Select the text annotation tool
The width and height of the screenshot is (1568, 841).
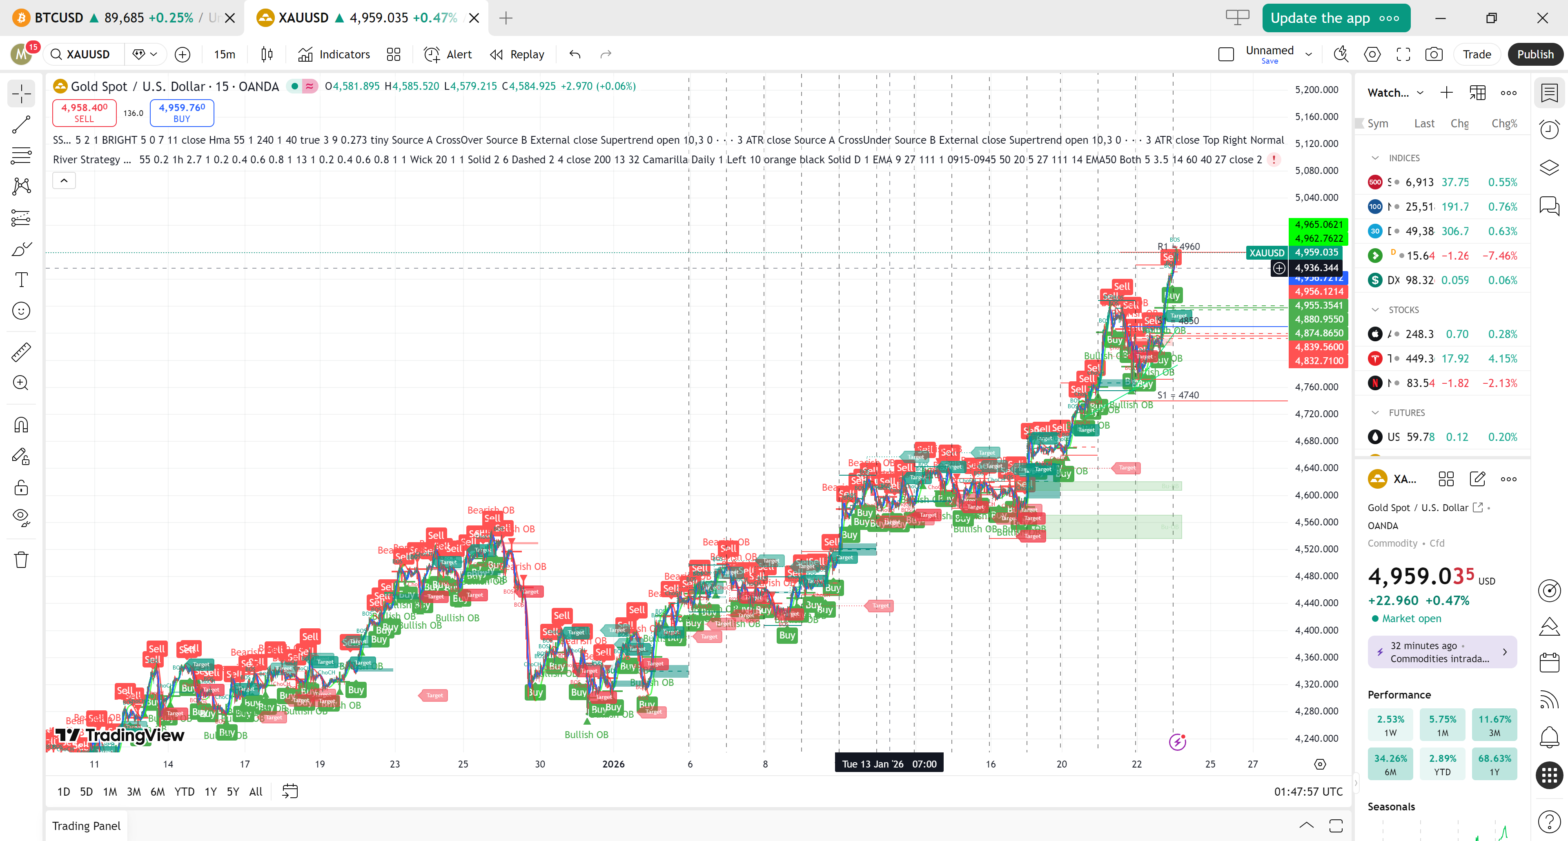coord(21,280)
